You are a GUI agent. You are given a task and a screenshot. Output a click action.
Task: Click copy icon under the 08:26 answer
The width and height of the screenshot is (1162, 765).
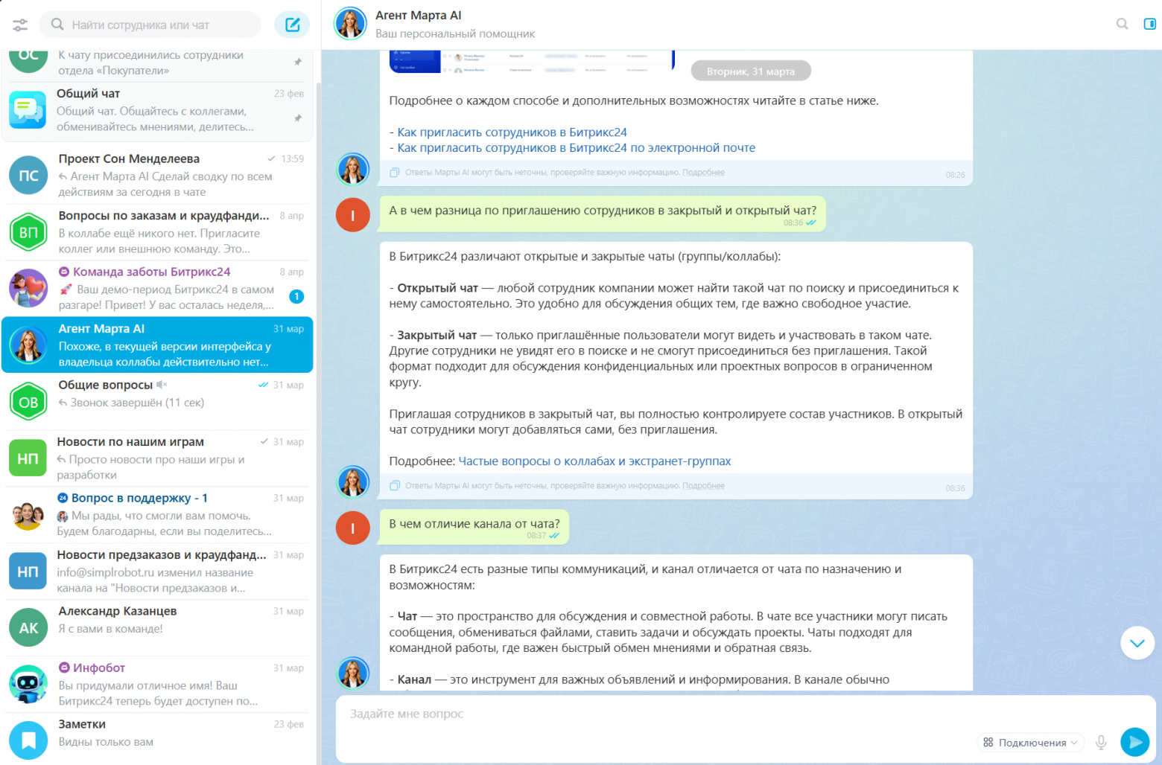pos(395,173)
